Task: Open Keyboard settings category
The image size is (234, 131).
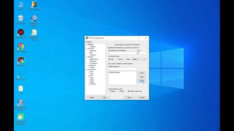Action: pyautogui.click(x=93, y=51)
